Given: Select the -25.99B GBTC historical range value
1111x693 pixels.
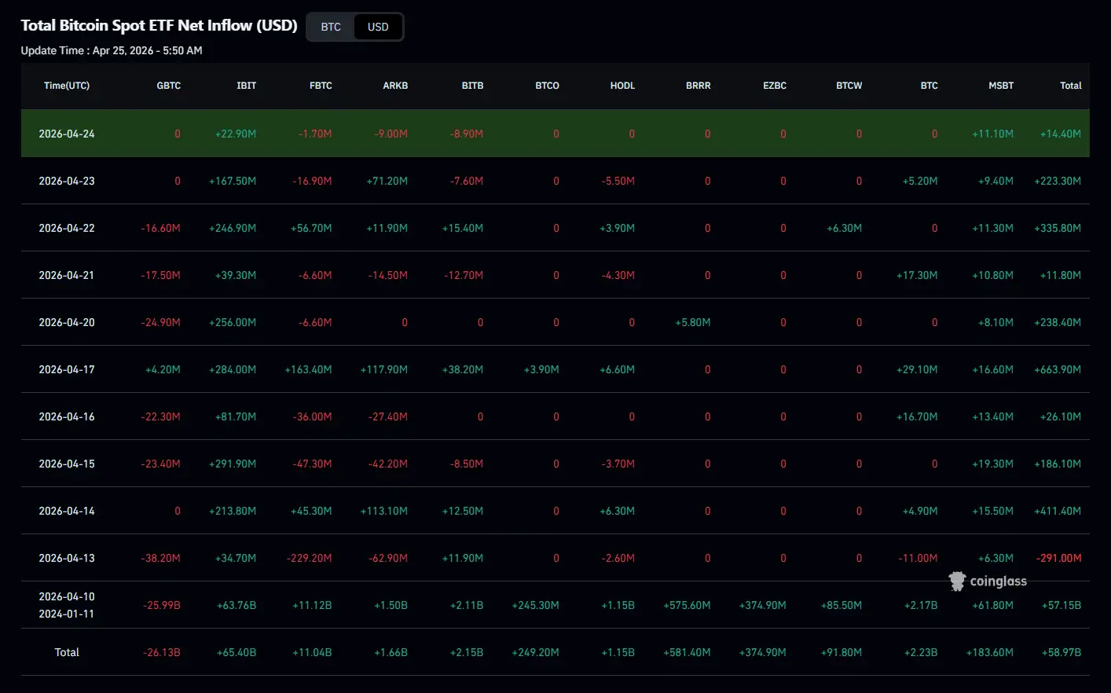Looking at the screenshot, I should point(162,605).
